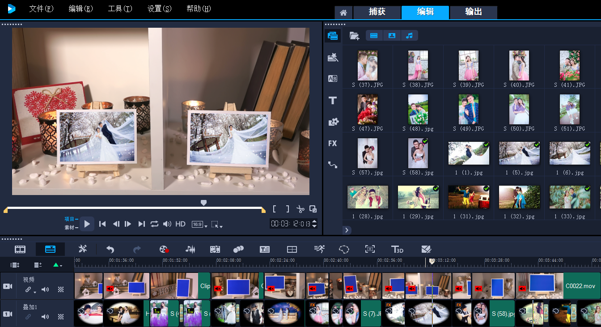Adjust the timecode with the stepper arrows
Image resolution: width=601 pixels, height=327 pixels.
click(x=315, y=224)
